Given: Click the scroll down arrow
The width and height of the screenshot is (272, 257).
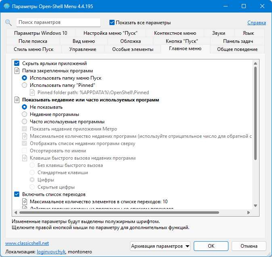Looking at the screenshot, I should point(255,206).
